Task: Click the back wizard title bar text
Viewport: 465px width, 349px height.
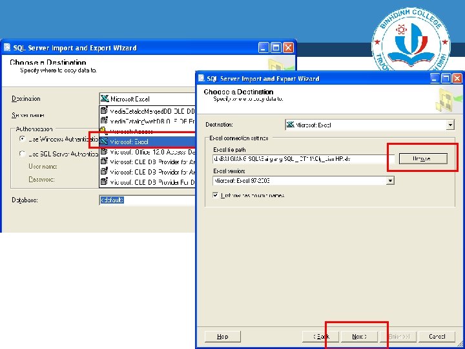Action: click(75, 48)
